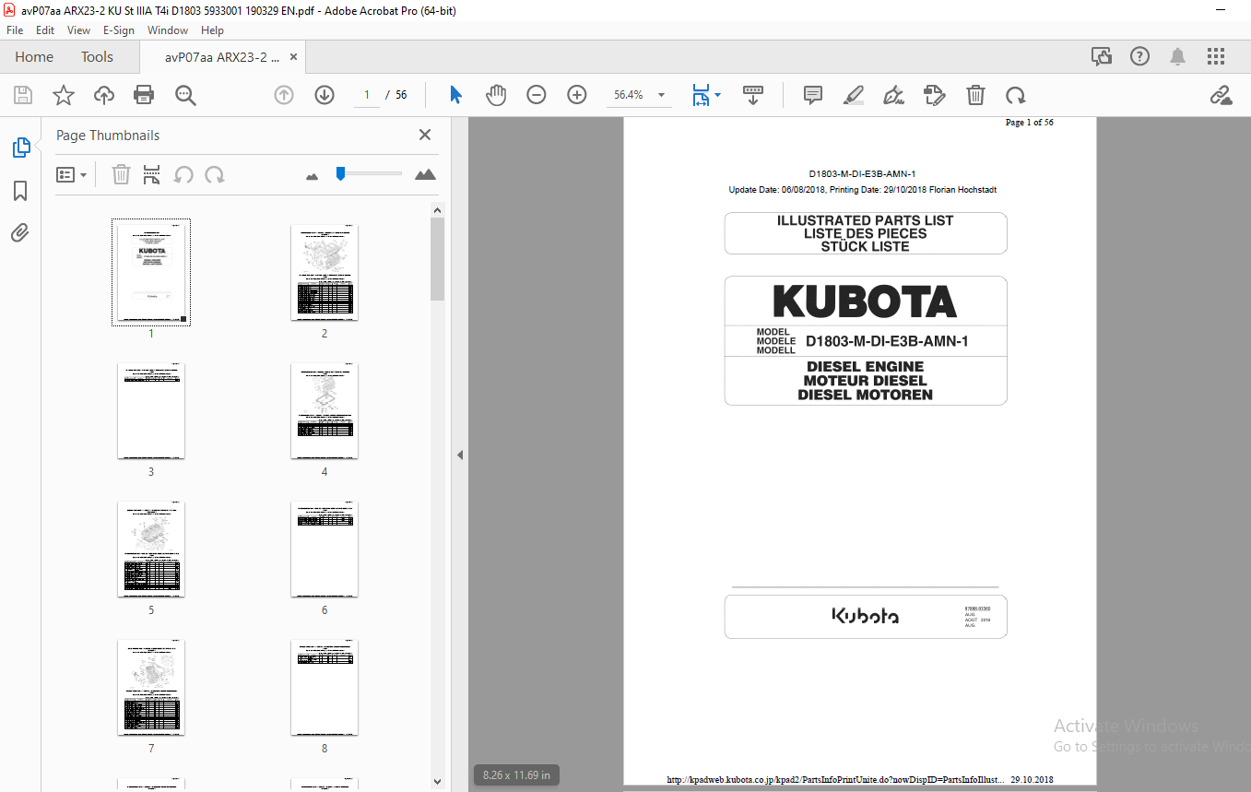Reduce thumbnail size small mountain icon
This screenshot has height=792, width=1251.
[312, 175]
